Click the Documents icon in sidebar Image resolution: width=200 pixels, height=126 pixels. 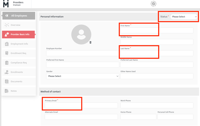[x=7, y=82]
